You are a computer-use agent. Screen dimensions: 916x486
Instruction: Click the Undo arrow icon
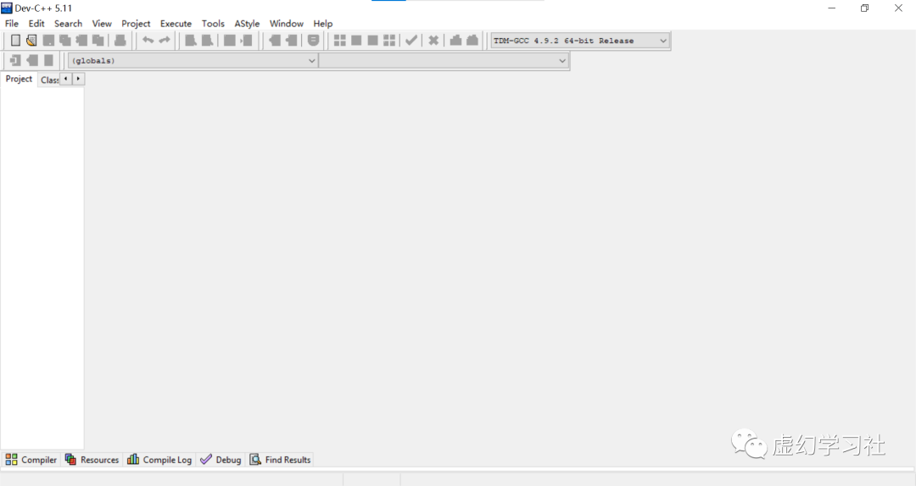pyautogui.click(x=148, y=41)
